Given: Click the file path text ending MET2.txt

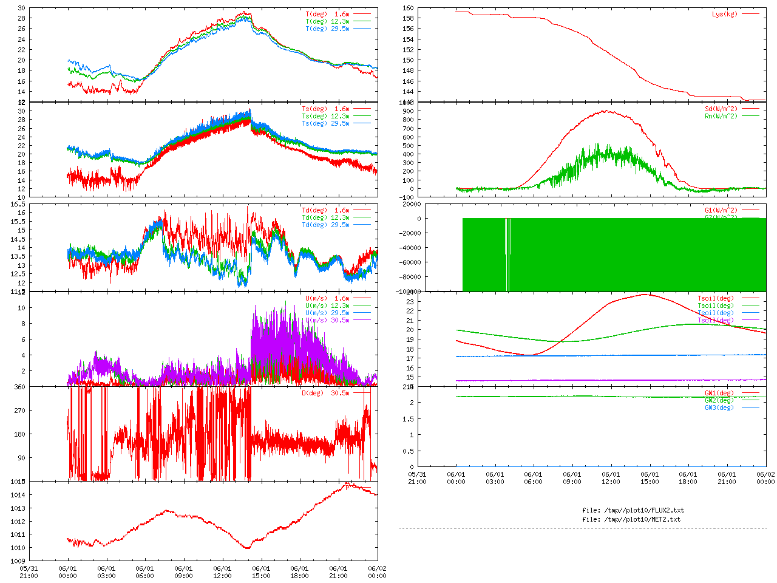Looking at the screenshot, I should pos(631,520).
